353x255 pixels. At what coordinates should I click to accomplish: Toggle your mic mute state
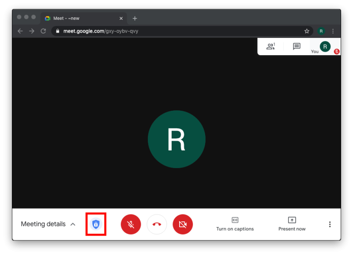131,224
